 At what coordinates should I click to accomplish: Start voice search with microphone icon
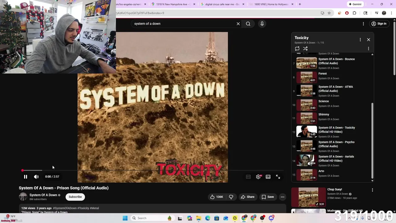262,24
